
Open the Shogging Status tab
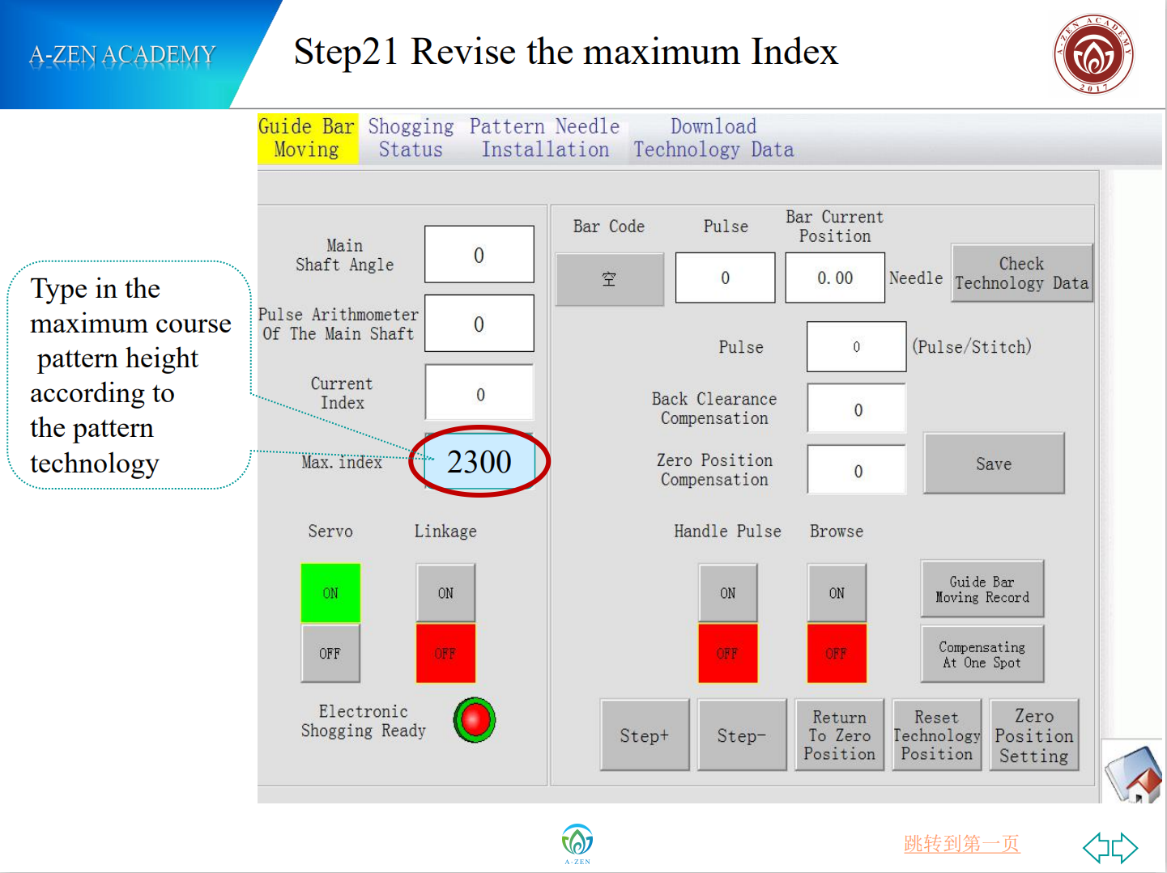411,138
